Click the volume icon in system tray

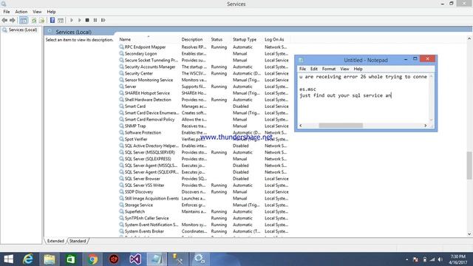[440, 259]
